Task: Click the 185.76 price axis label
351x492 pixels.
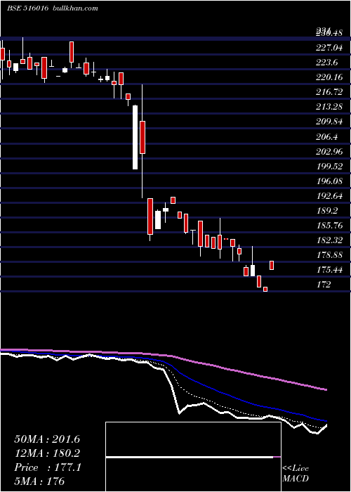Action: tap(329, 226)
